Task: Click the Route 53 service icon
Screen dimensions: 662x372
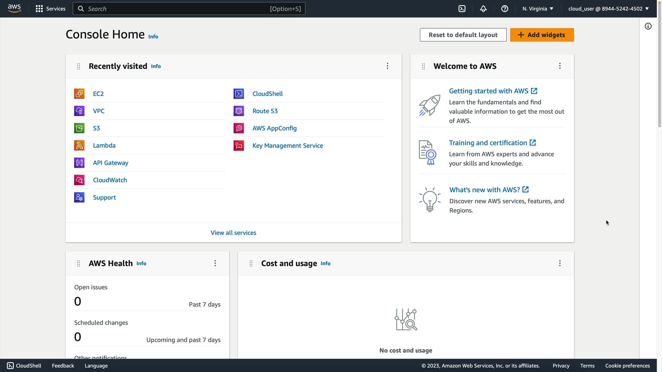Action: point(239,111)
